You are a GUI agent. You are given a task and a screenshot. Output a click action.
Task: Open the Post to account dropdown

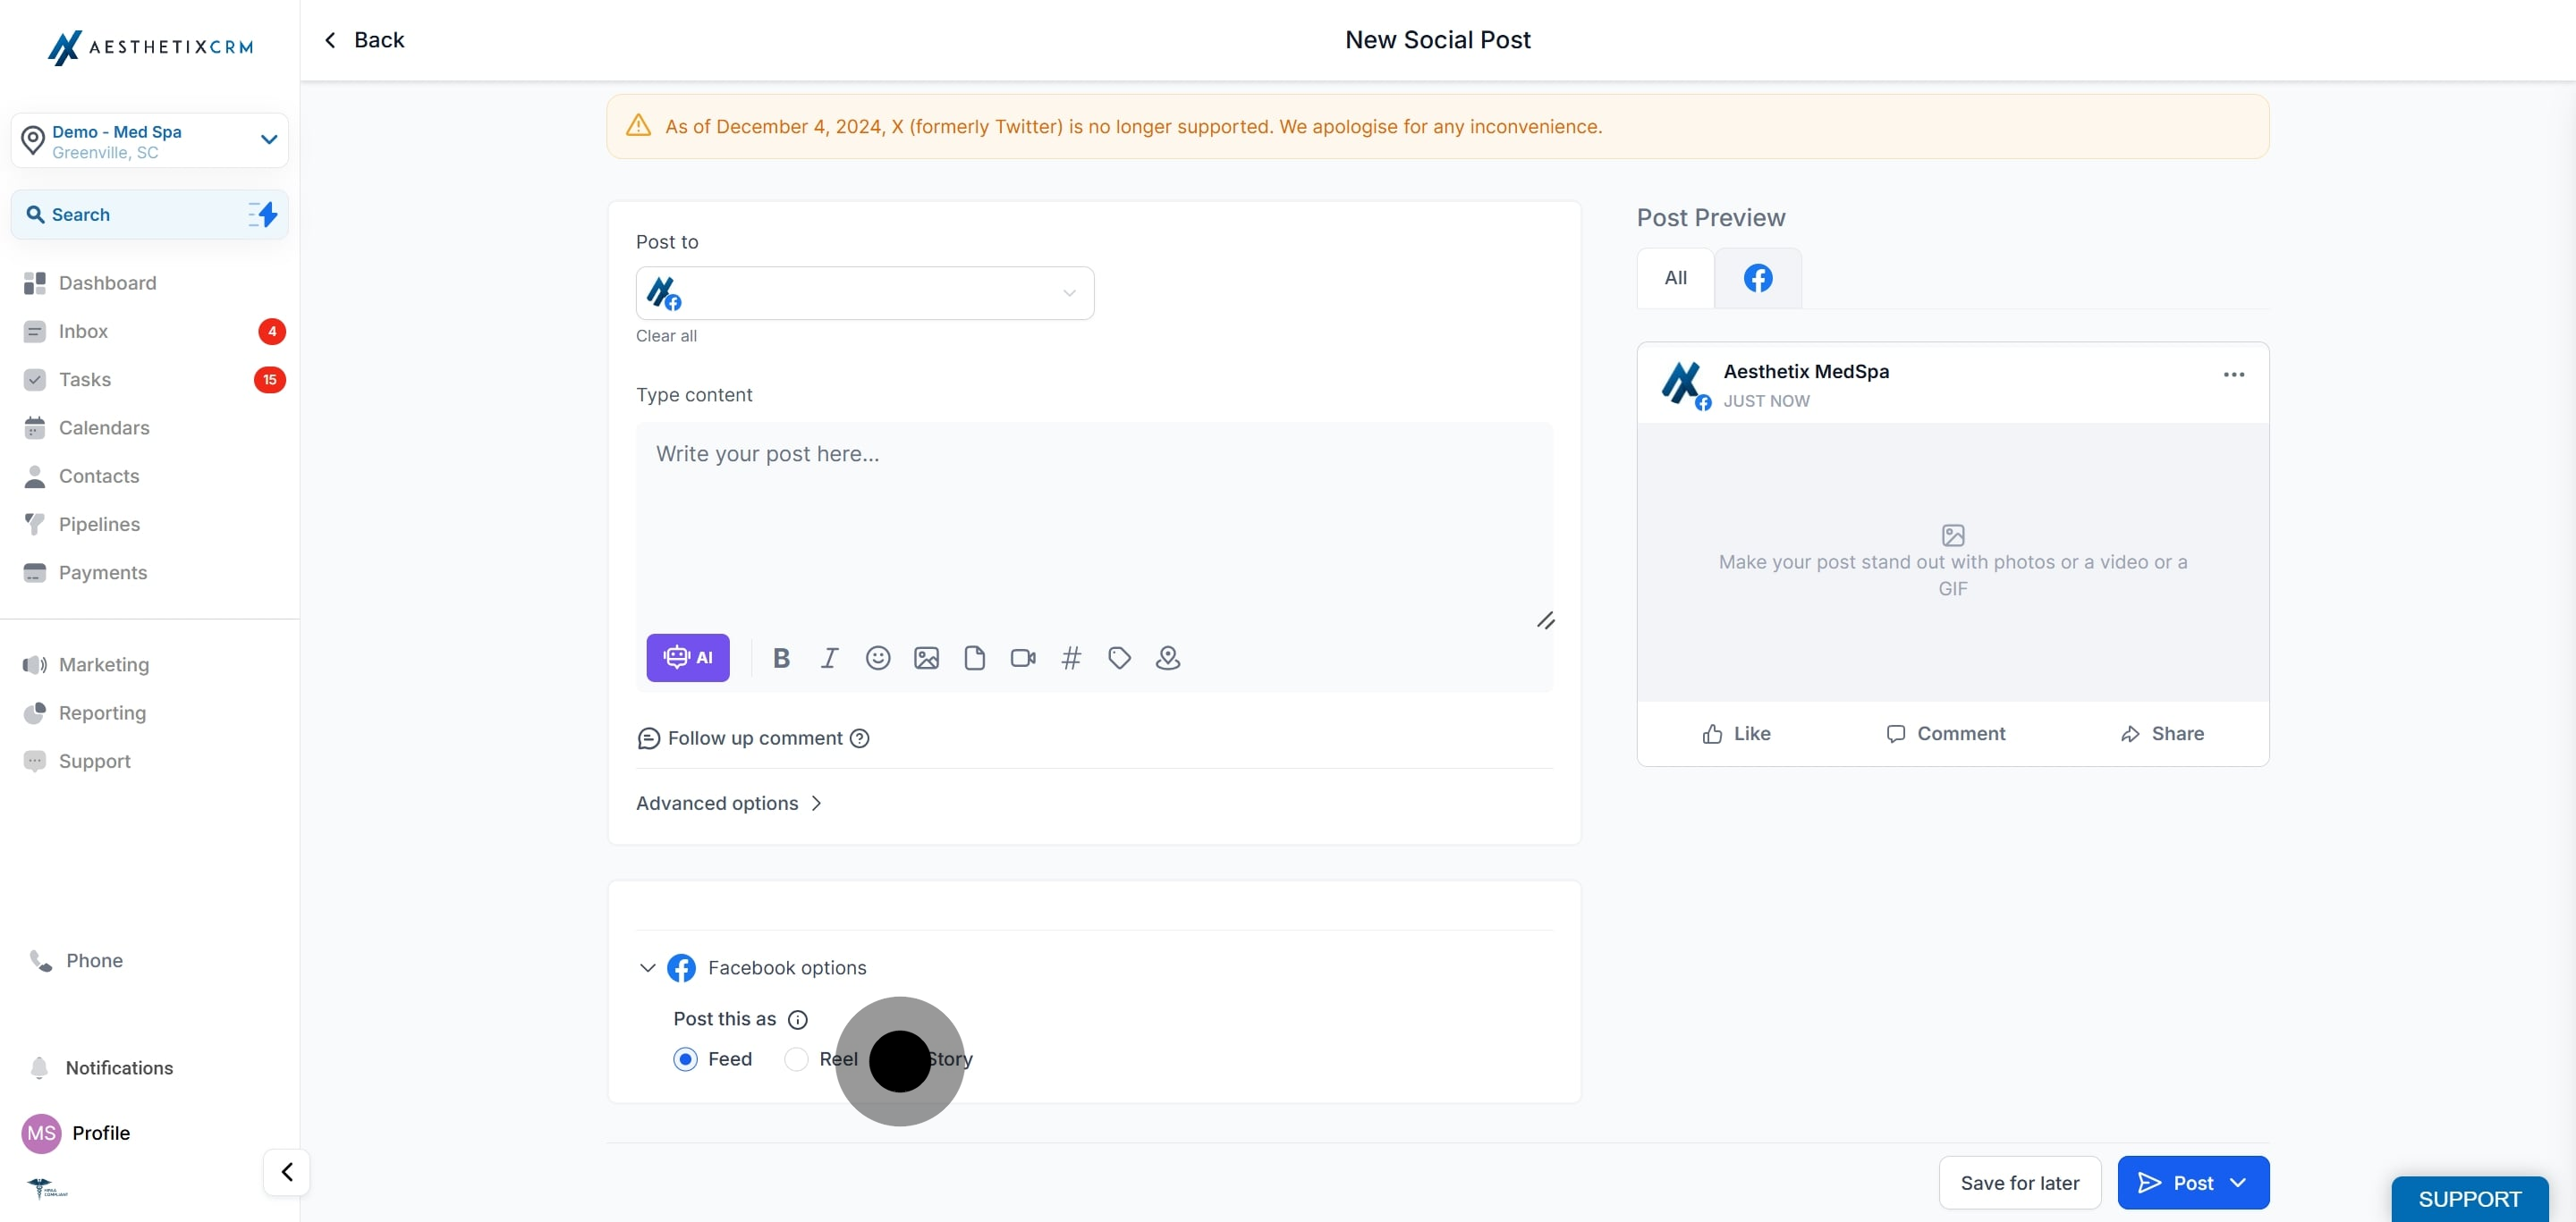(864, 292)
